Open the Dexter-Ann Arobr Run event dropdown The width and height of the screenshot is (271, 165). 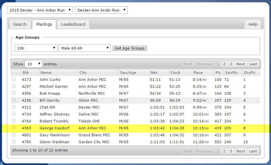point(101,10)
